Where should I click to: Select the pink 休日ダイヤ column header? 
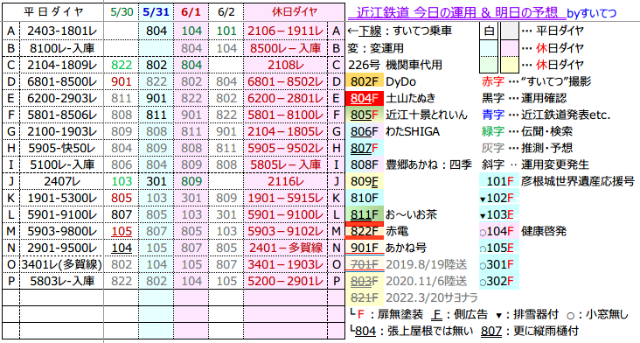click(x=295, y=12)
